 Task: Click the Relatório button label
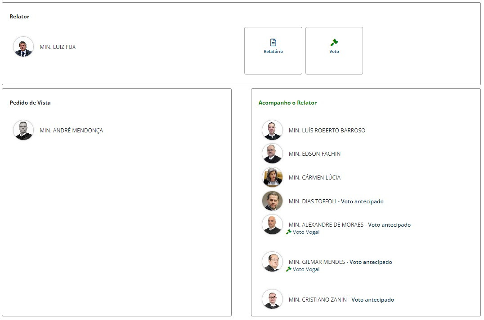(x=273, y=52)
